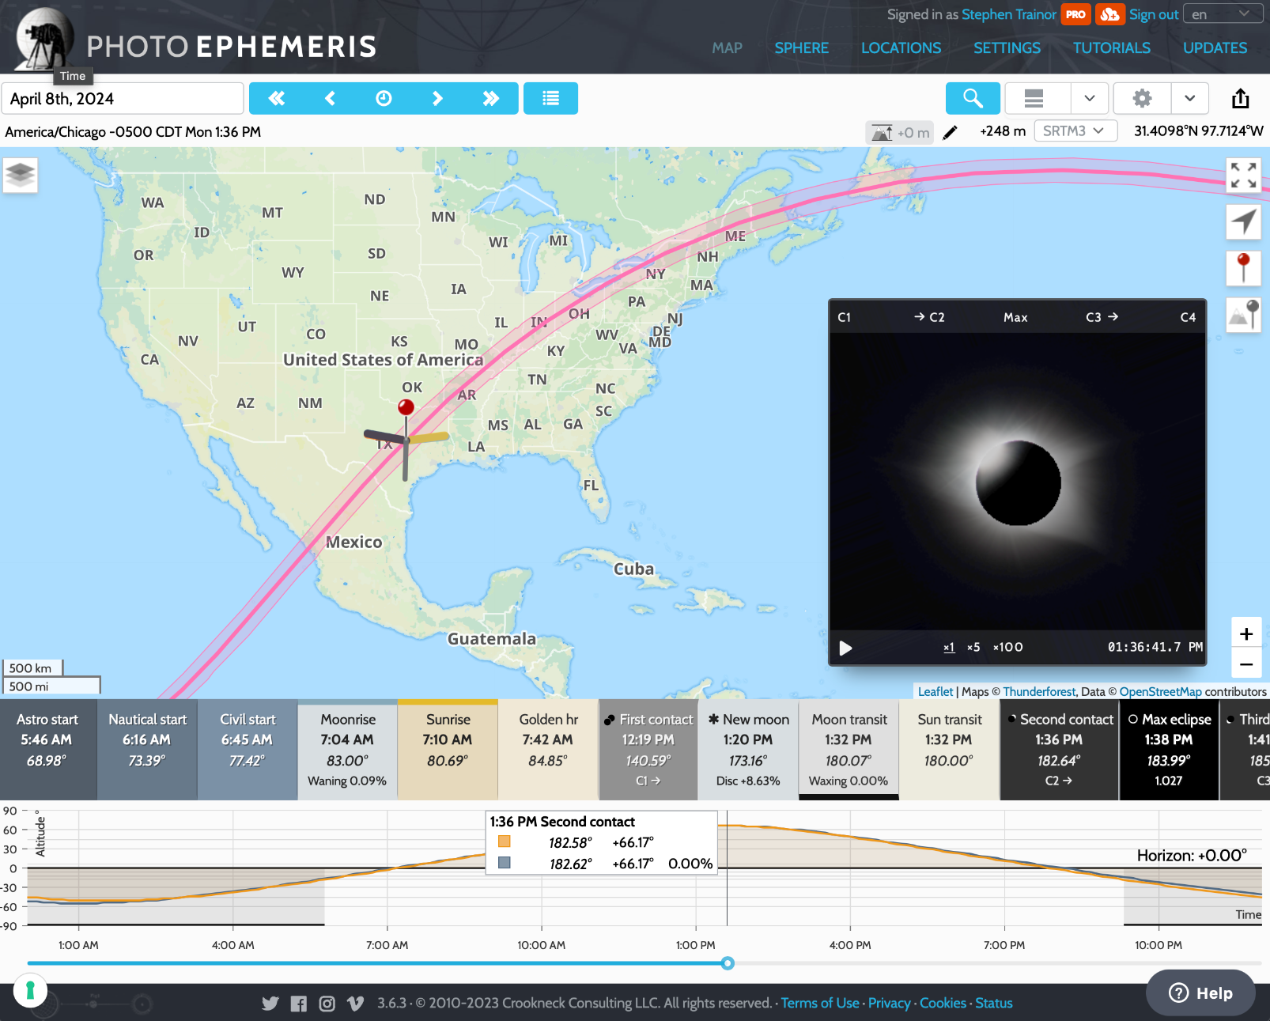Jump forward with the double-right arrow button

[x=491, y=98]
